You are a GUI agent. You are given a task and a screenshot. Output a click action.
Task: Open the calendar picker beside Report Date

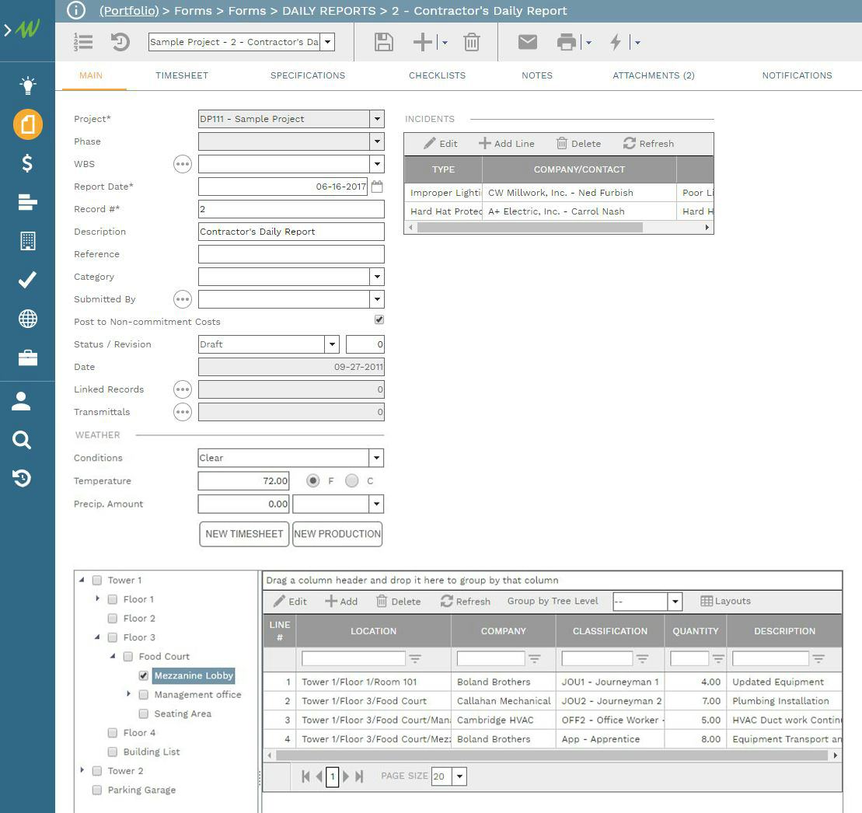pos(377,187)
